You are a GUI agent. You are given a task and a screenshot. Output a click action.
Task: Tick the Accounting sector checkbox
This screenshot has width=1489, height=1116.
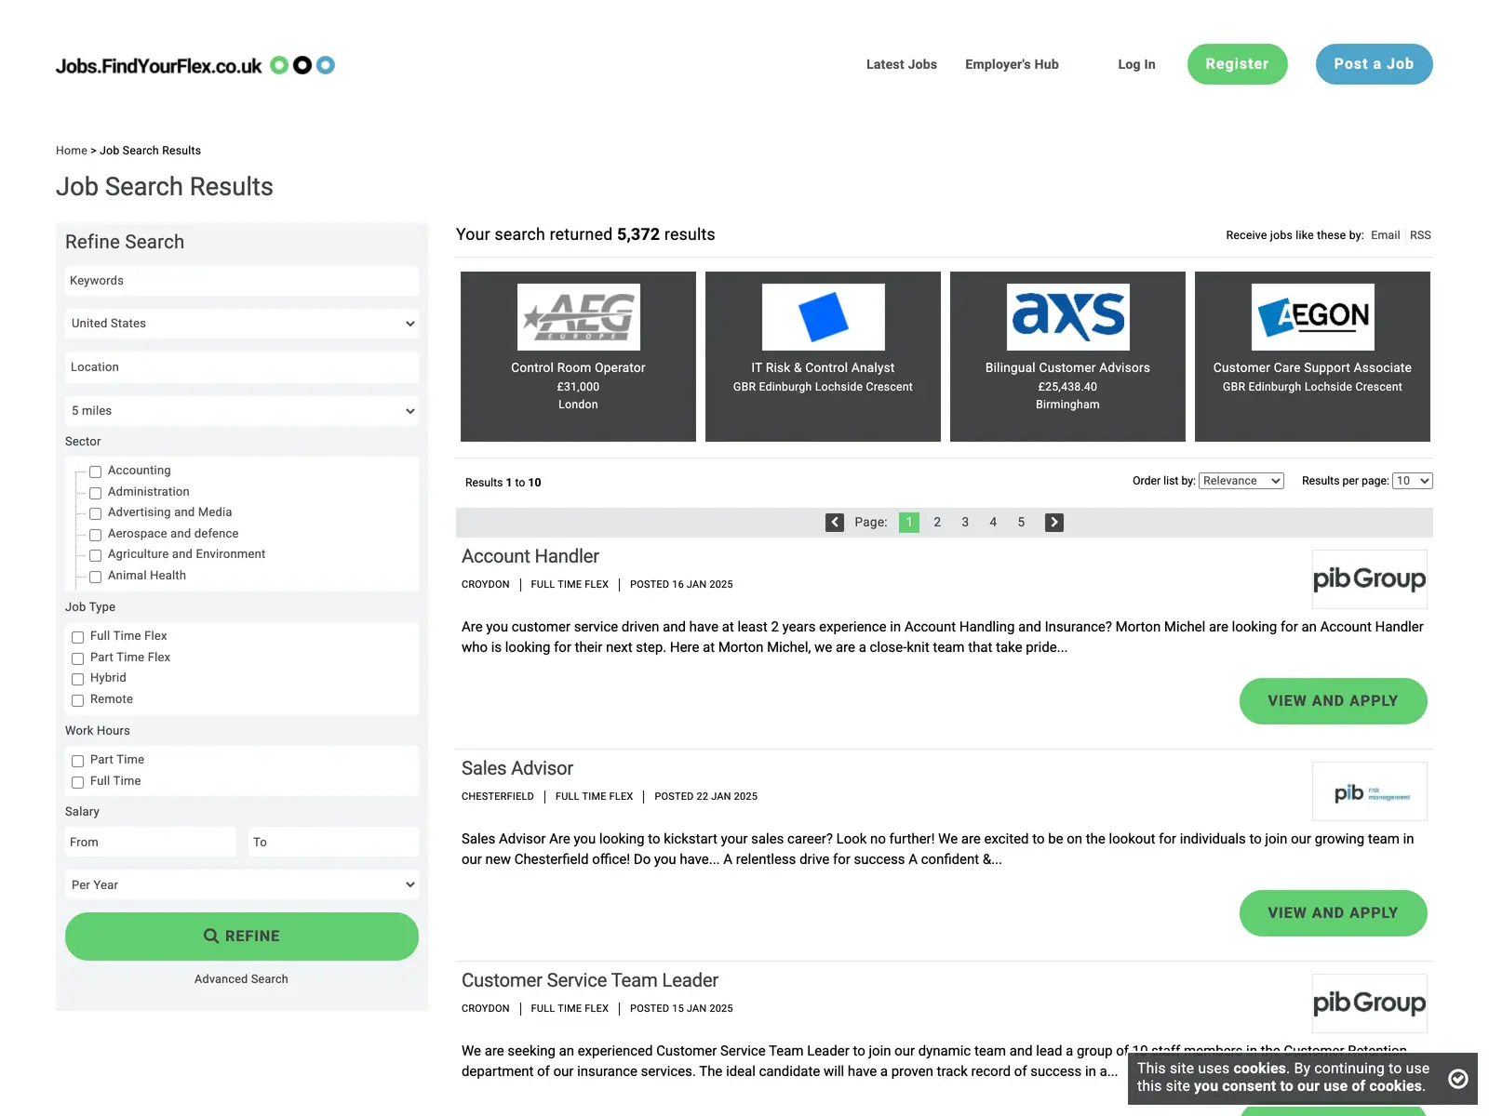coord(95,472)
